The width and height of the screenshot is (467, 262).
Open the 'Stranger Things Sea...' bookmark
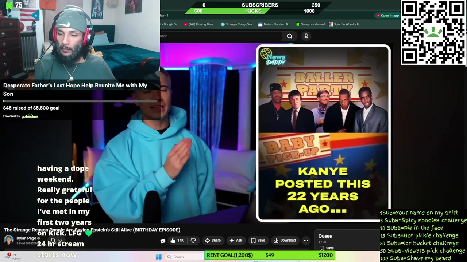click(x=238, y=24)
